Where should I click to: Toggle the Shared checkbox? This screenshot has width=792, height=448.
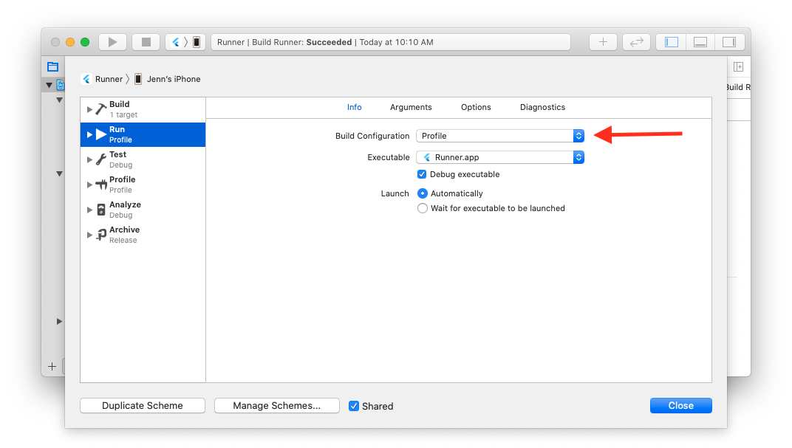[x=354, y=406]
